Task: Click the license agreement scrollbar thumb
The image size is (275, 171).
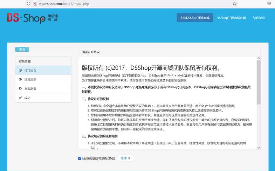Action: click(x=259, y=82)
